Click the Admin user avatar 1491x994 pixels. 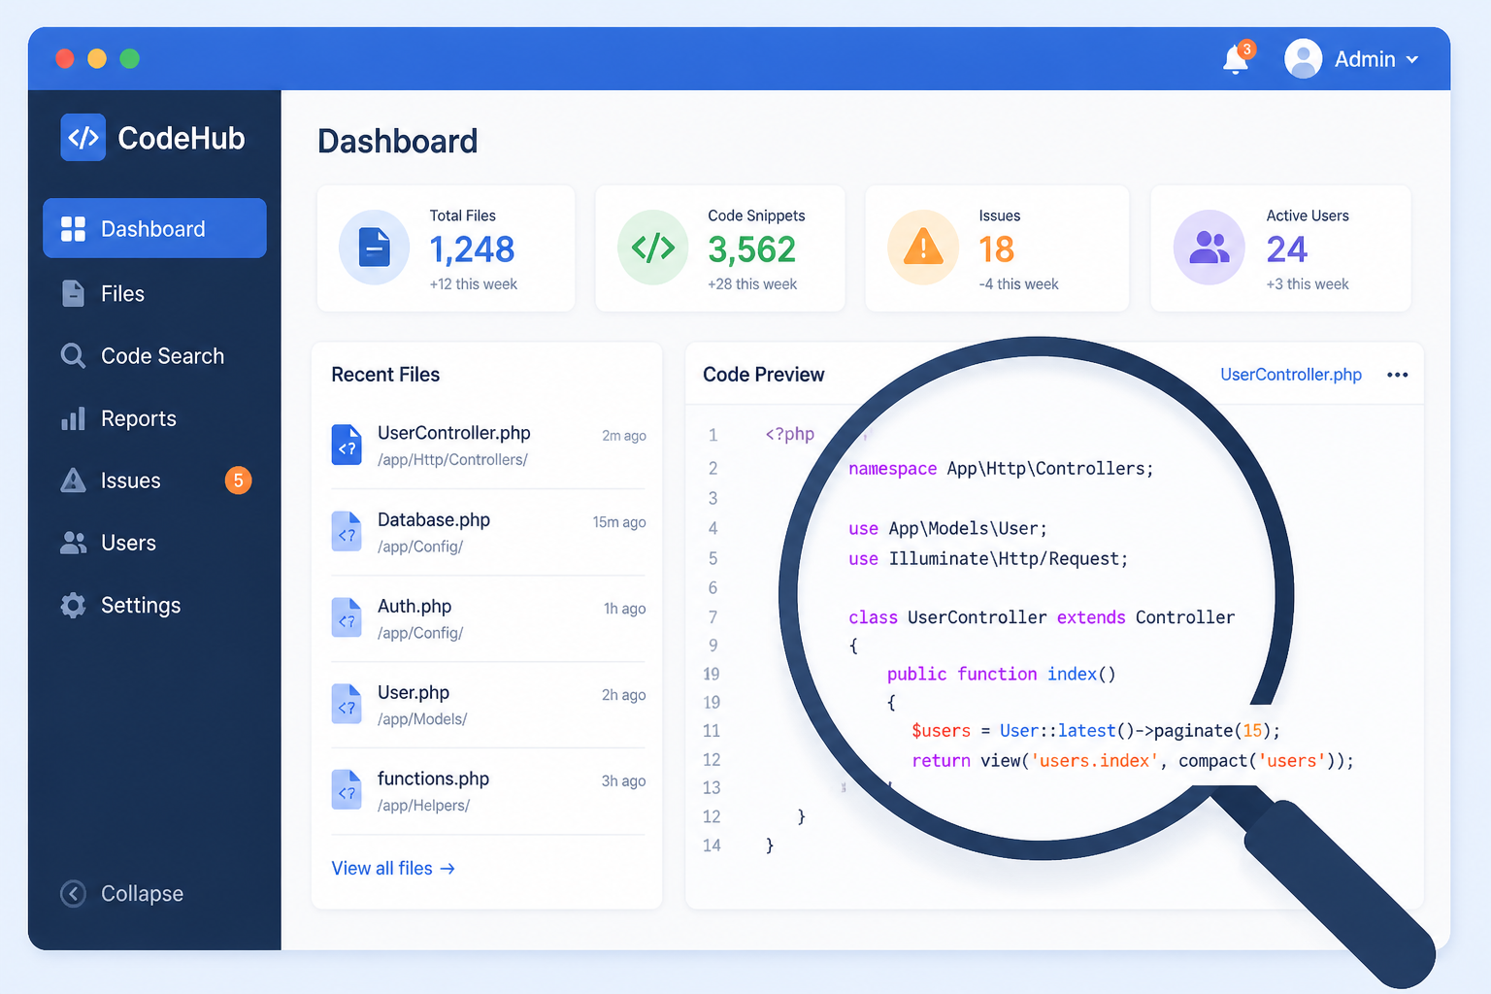point(1303,58)
